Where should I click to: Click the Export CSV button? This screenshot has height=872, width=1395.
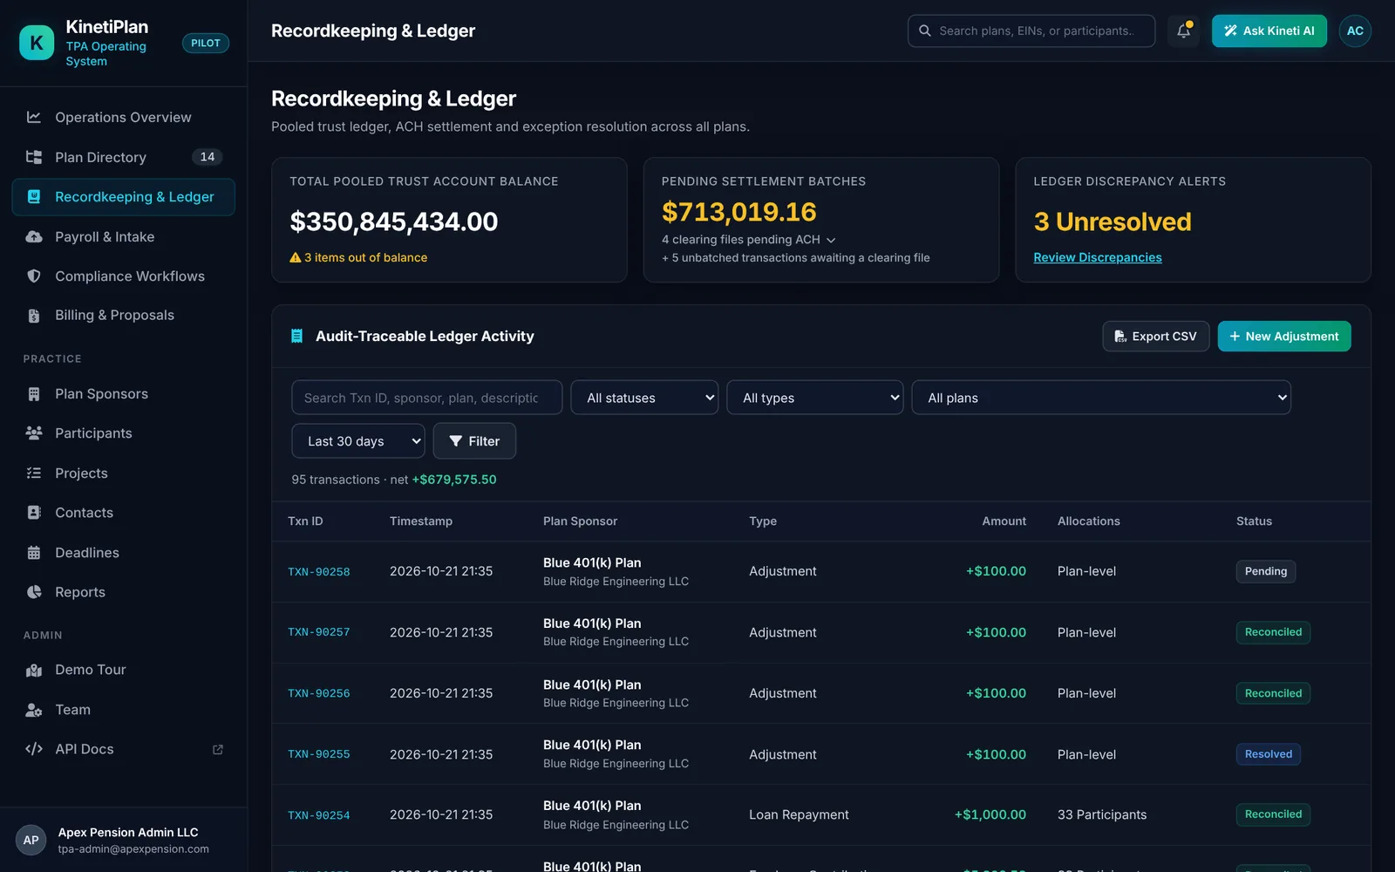point(1156,337)
